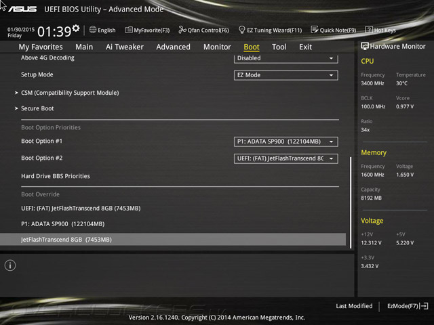The image size is (434, 325).
Task: Click +5V reading 5.220 V
Action: pyautogui.click(x=405, y=243)
